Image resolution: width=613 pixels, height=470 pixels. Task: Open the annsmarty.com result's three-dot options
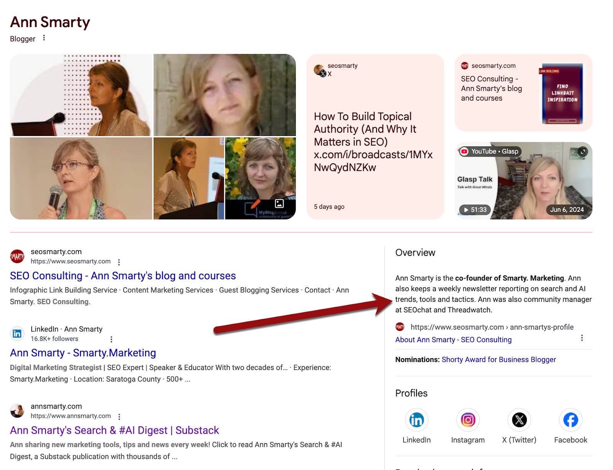point(119,416)
